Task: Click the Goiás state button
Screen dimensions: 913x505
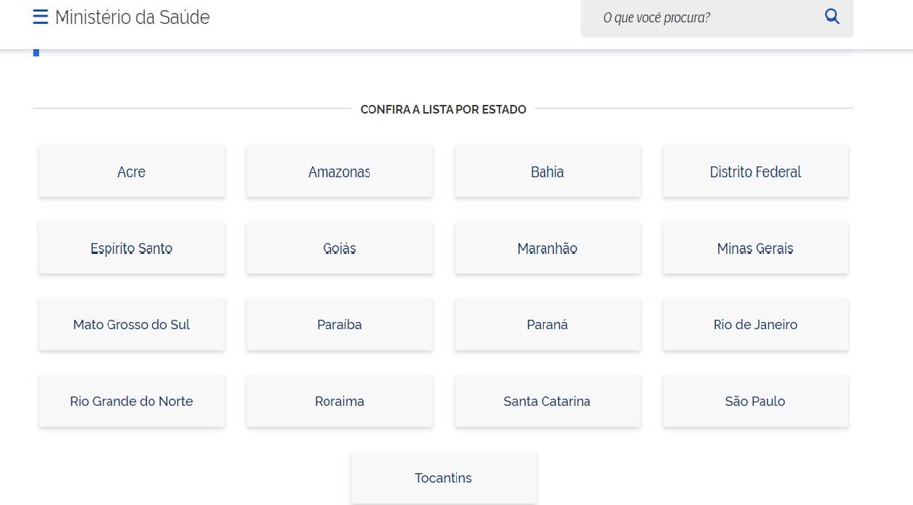Action: (x=340, y=248)
